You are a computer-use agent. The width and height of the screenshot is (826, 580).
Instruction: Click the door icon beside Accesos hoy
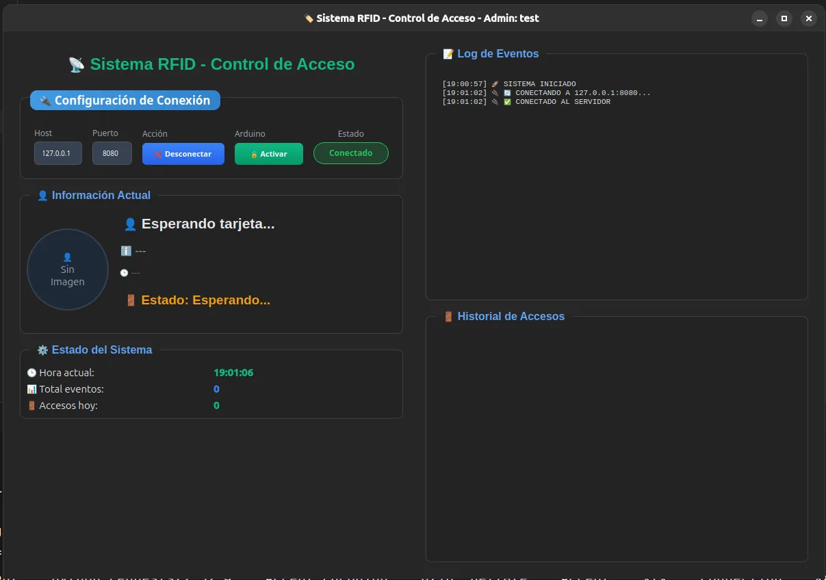31,406
